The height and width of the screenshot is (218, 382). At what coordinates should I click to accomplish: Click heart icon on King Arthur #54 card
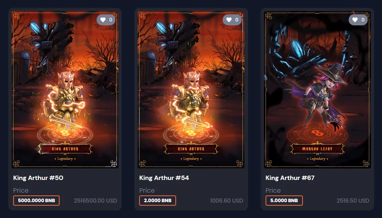click(229, 20)
